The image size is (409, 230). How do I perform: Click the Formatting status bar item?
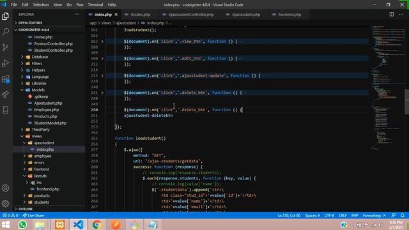tap(374, 215)
